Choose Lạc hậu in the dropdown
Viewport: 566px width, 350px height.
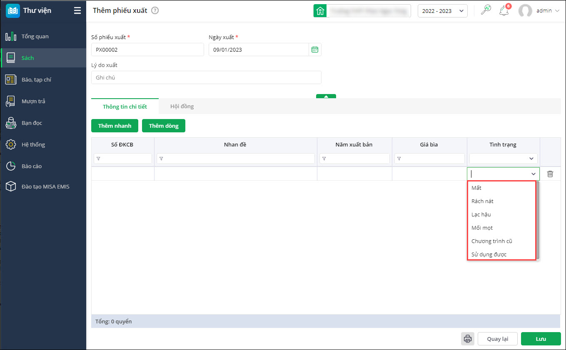pos(501,214)
